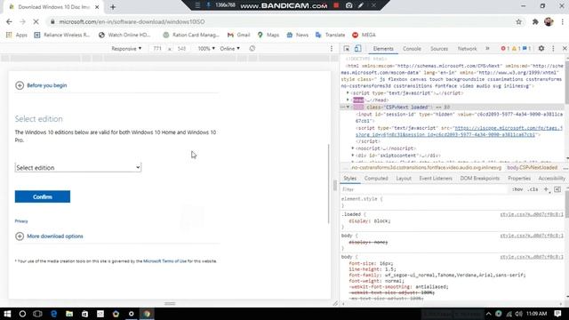Open Microsoft Terms of Use link
The width and height of the screenshot is (569, 320).
click(x=164, y=260)
